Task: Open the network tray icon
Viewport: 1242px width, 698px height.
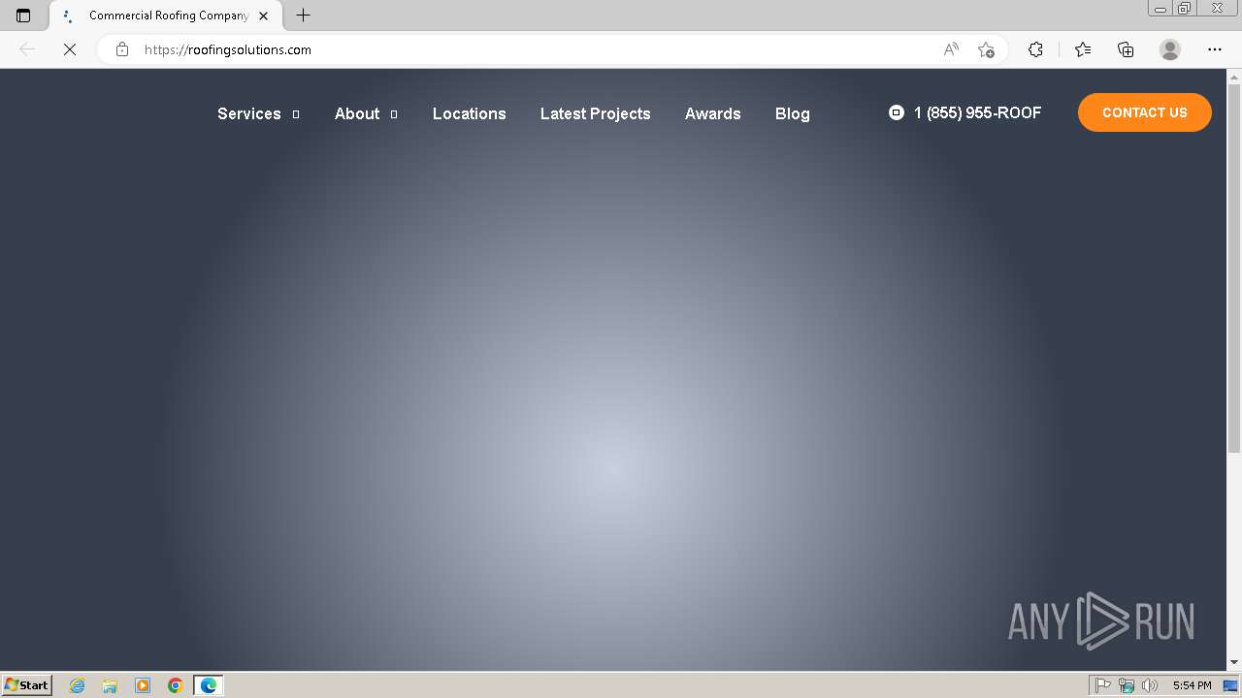Action: coord(1127,685)
